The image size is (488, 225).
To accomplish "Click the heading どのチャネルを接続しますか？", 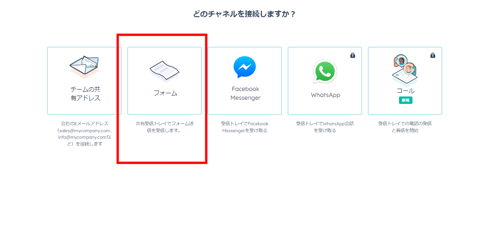I will click(244, 14).
